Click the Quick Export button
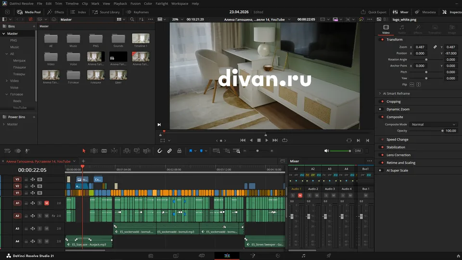Screen dimensions: 462x260 (373, 12)
